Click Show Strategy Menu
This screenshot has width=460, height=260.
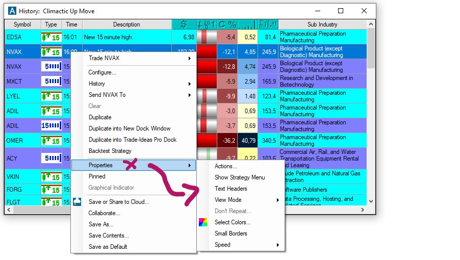240,177
